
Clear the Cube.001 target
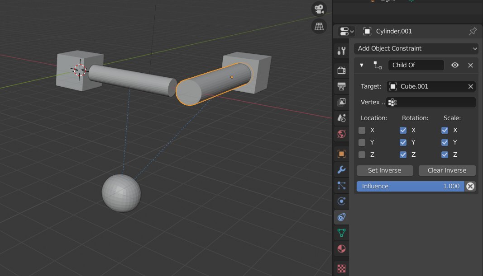click(471, 87)
